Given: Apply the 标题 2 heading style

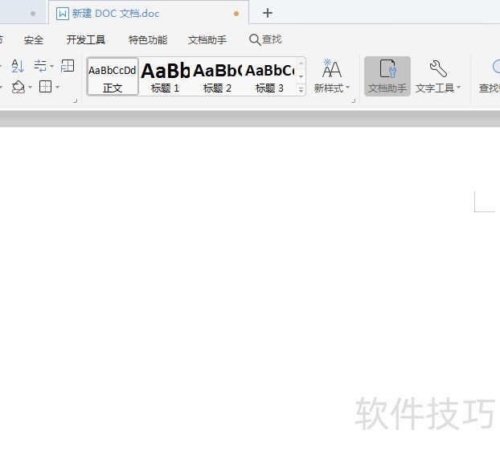Looking at the screenshot, I should coord(217,76).
